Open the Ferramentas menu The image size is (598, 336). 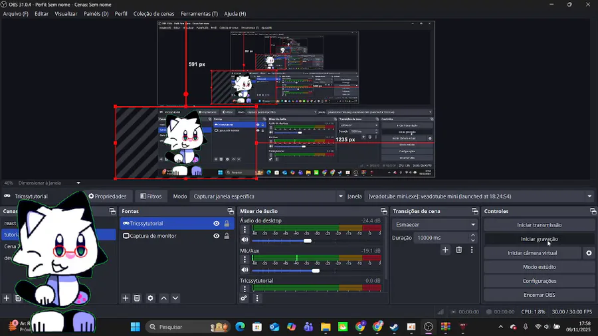[x=199, y=13]
